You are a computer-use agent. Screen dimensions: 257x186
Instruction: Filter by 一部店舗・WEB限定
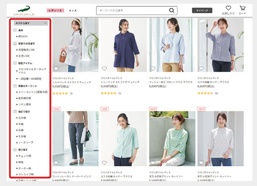pyautogui.click(x=30, y=79)
